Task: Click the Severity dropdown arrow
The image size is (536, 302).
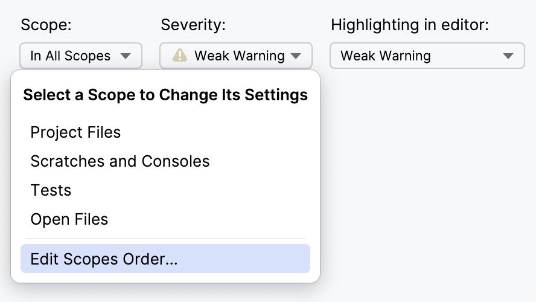Action: [x=296, y=56]
